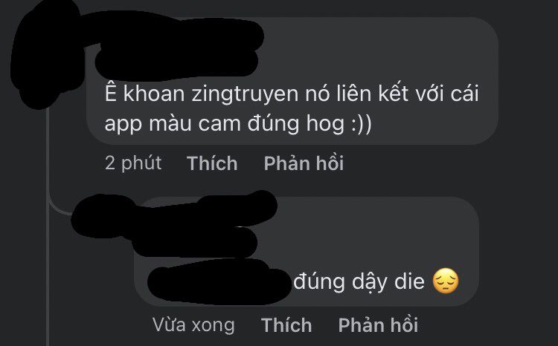
Task: Reply to the zingtruyen comment
Action: pos(304,163)
